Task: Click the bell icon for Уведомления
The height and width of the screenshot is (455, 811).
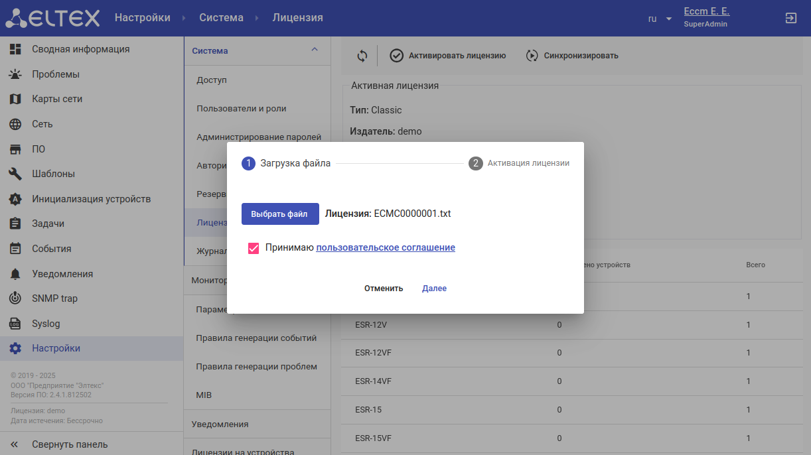Action: pyautogui.click(x=15, y=274)
